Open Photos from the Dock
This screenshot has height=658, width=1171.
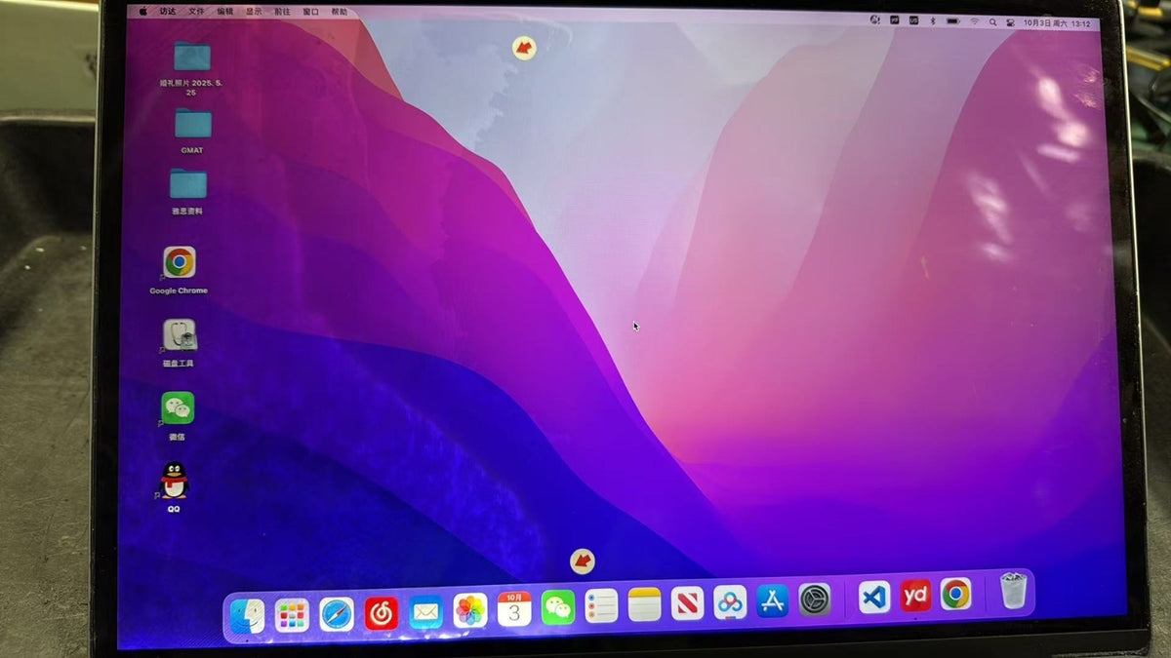point(470,611)
